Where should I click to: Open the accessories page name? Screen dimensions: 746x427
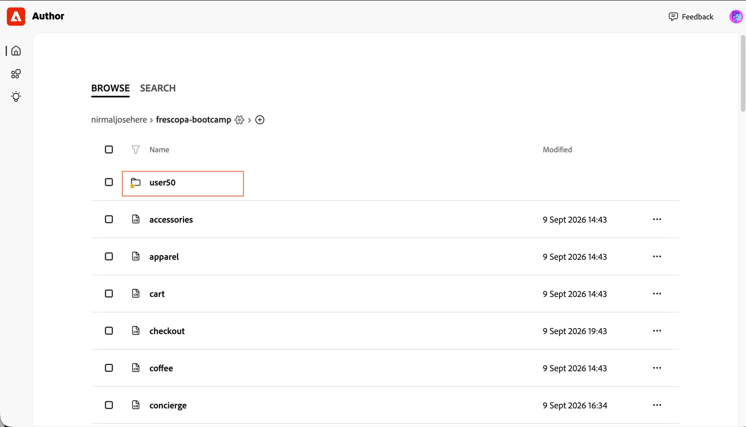[171, 220]
